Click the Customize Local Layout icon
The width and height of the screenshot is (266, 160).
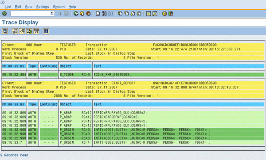coord(171,14)
